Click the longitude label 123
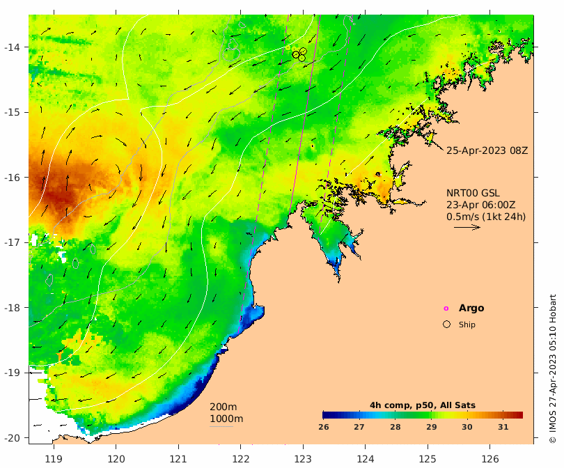This screenshot has width=564, height=468. click(x=303, y=459)
